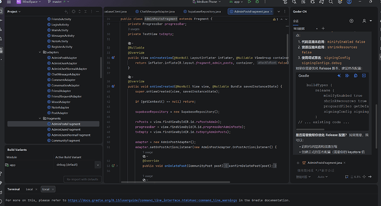This screenshot has height=206, width=381.
Task: Click the Project tree vertical scrollbar
Action: [101, 68]
